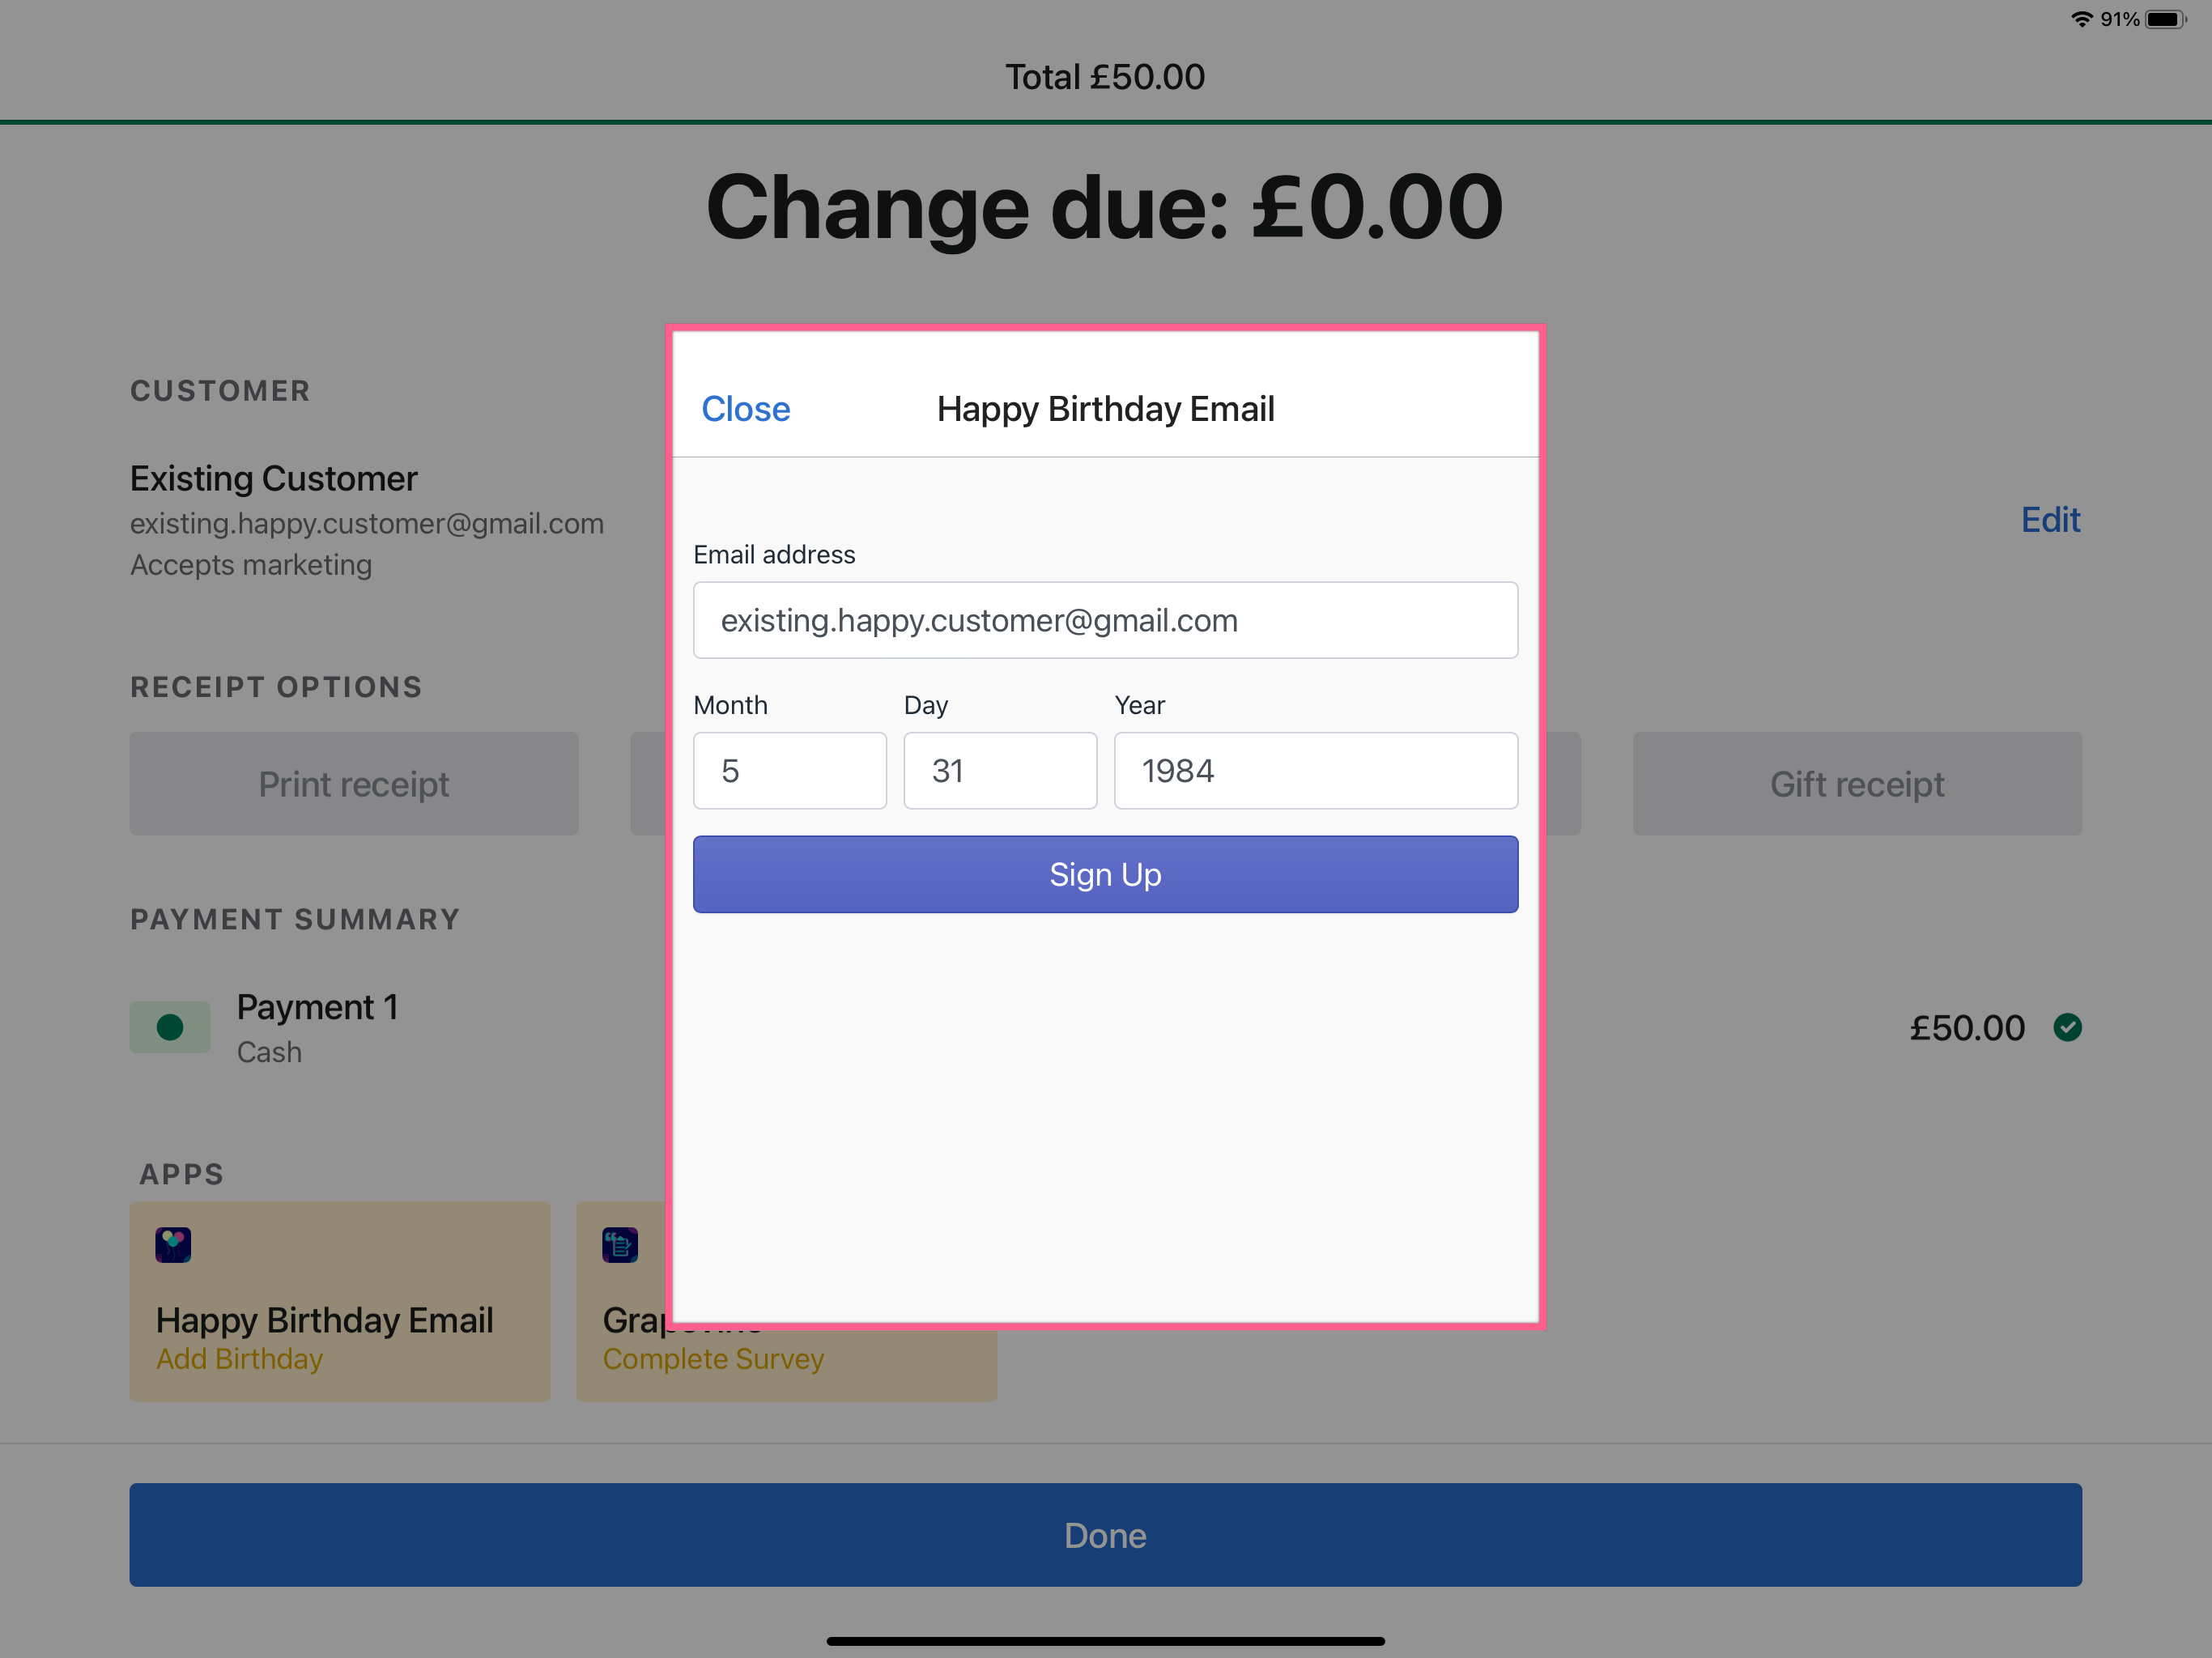Tap the Payment 1 Cash row
The height and width of the screenshot is (1658, 2212).
click(x=317, y=1027)
